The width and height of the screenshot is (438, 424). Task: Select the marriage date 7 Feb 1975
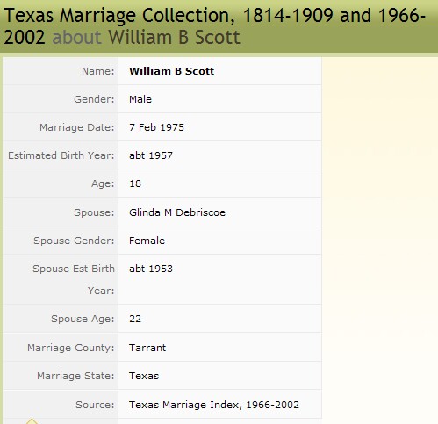(156, 127)
